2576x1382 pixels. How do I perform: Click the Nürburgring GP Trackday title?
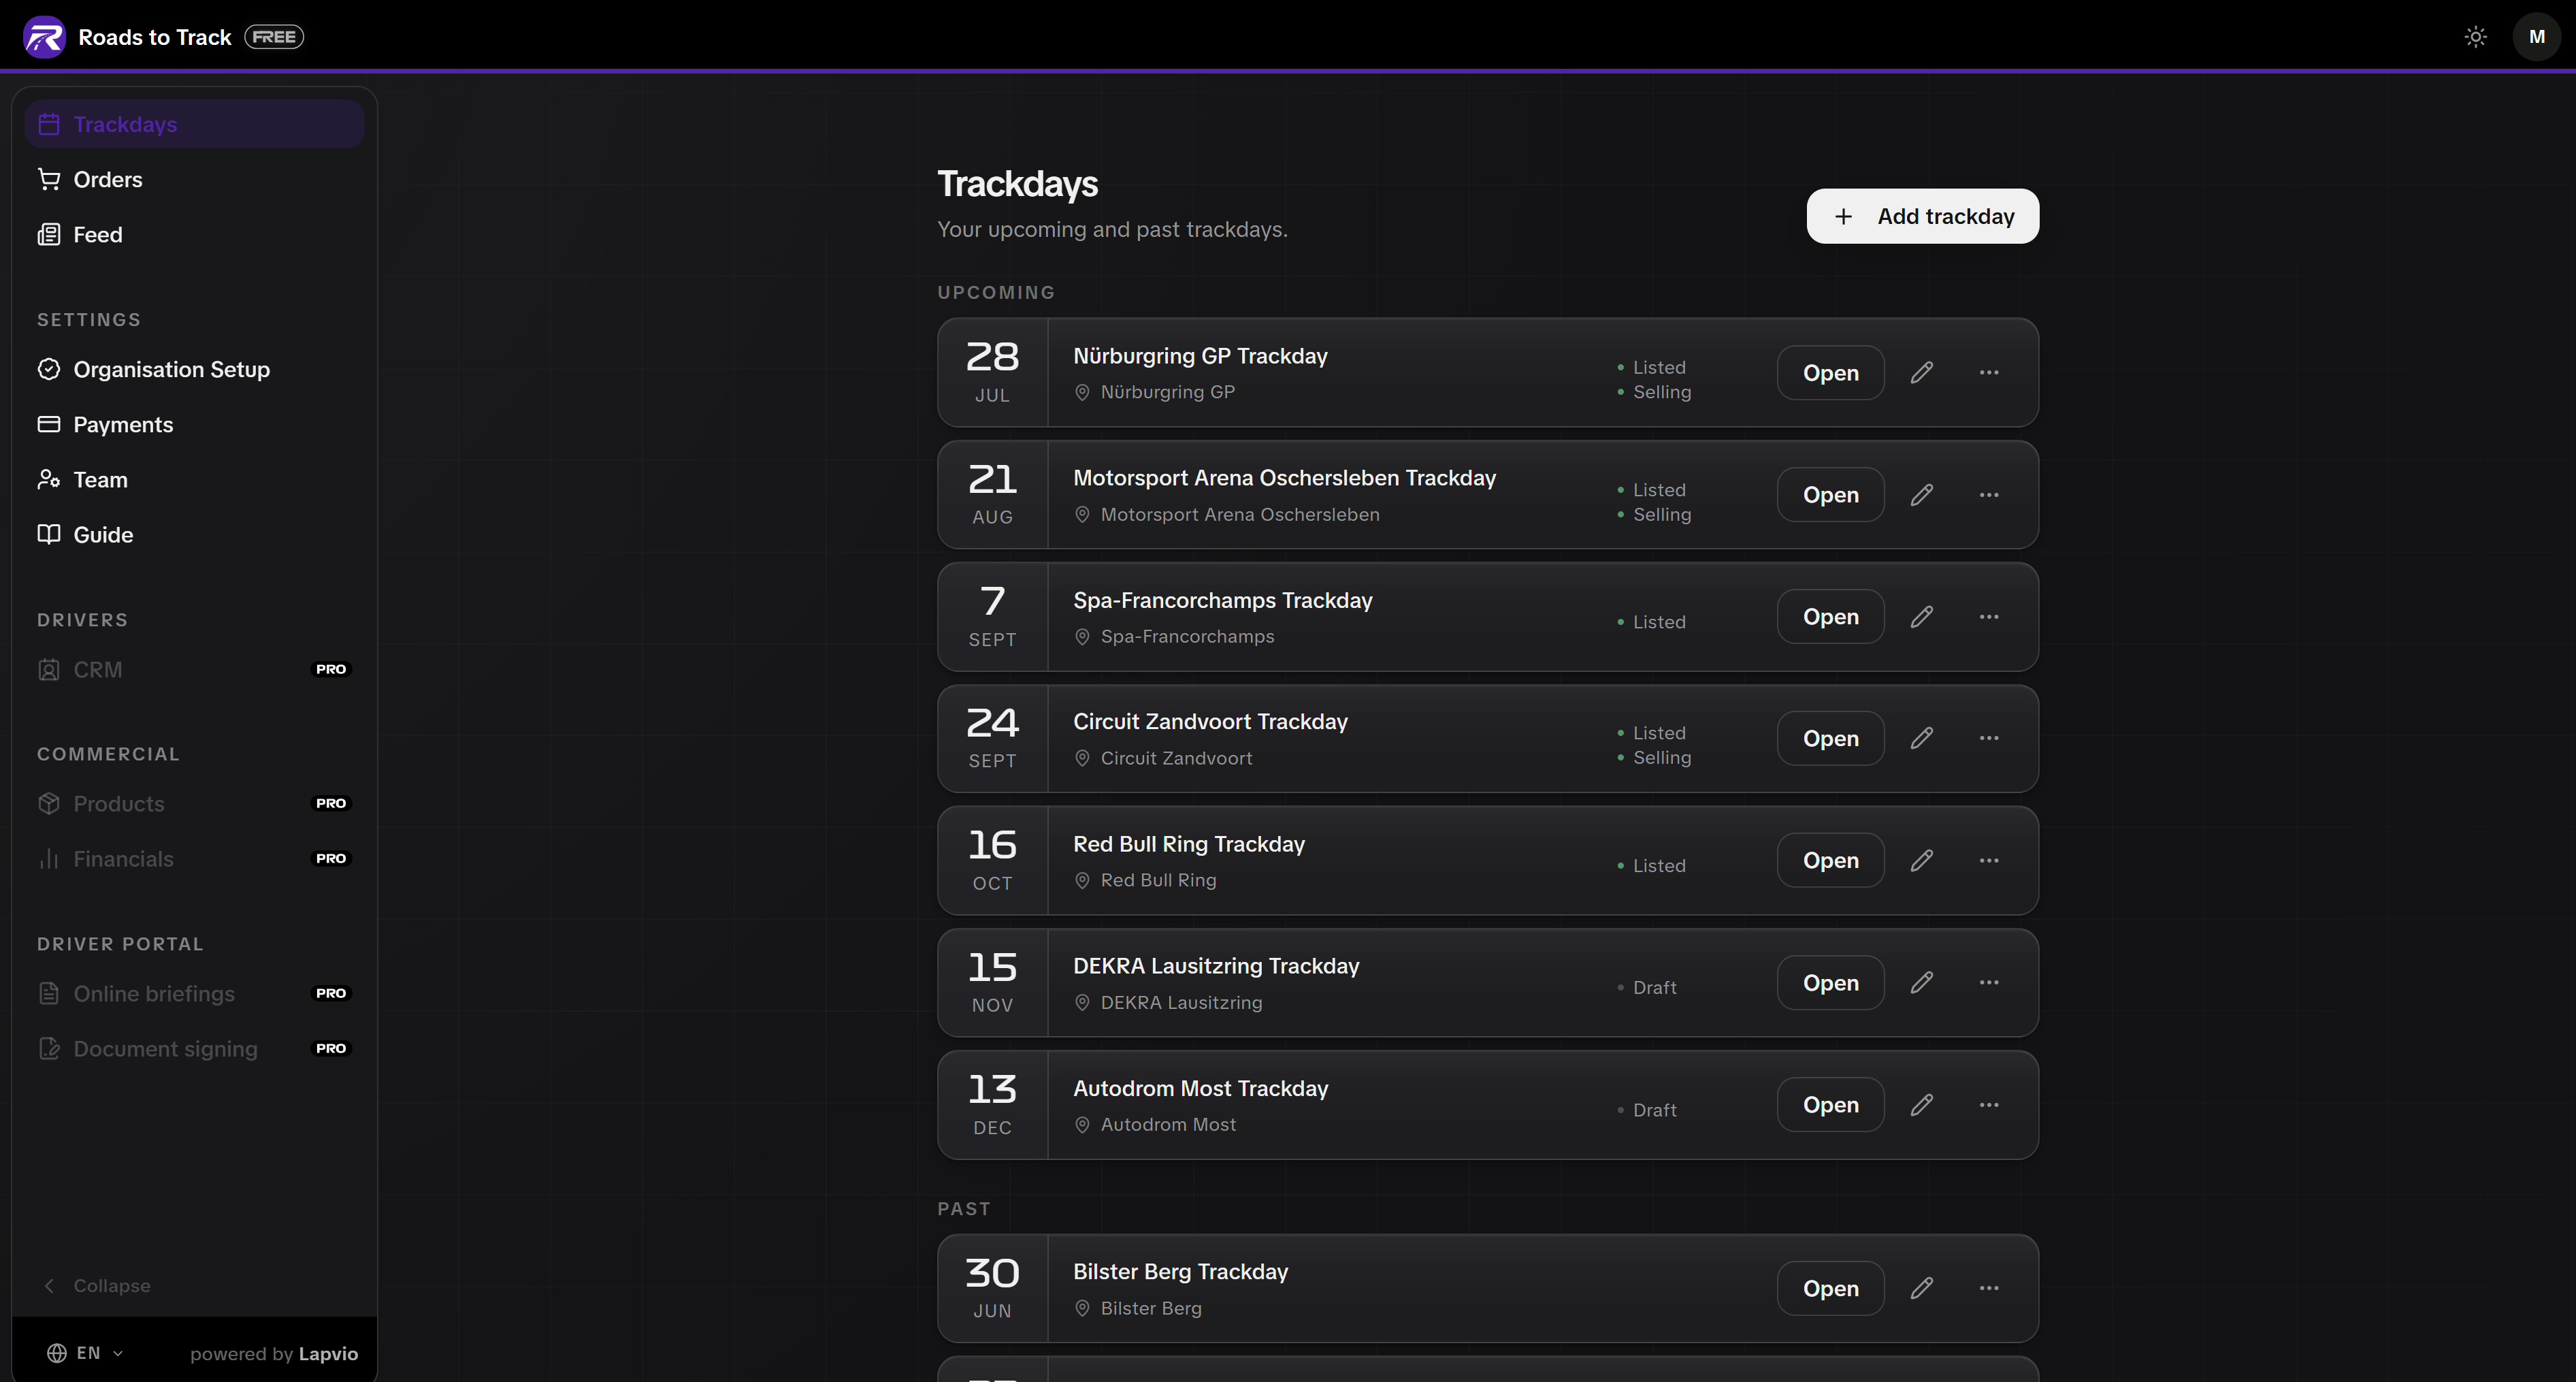[1200, 356]
